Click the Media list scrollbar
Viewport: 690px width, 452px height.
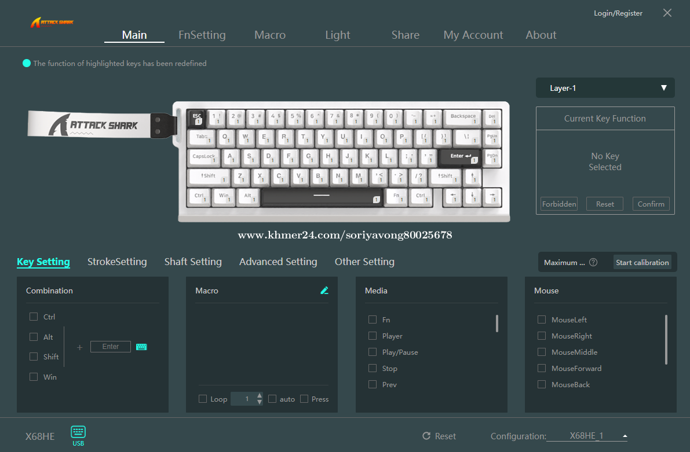pos(497,324)
